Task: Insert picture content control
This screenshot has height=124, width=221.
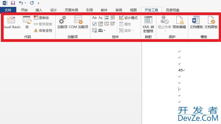Action: tap(107, 18)
